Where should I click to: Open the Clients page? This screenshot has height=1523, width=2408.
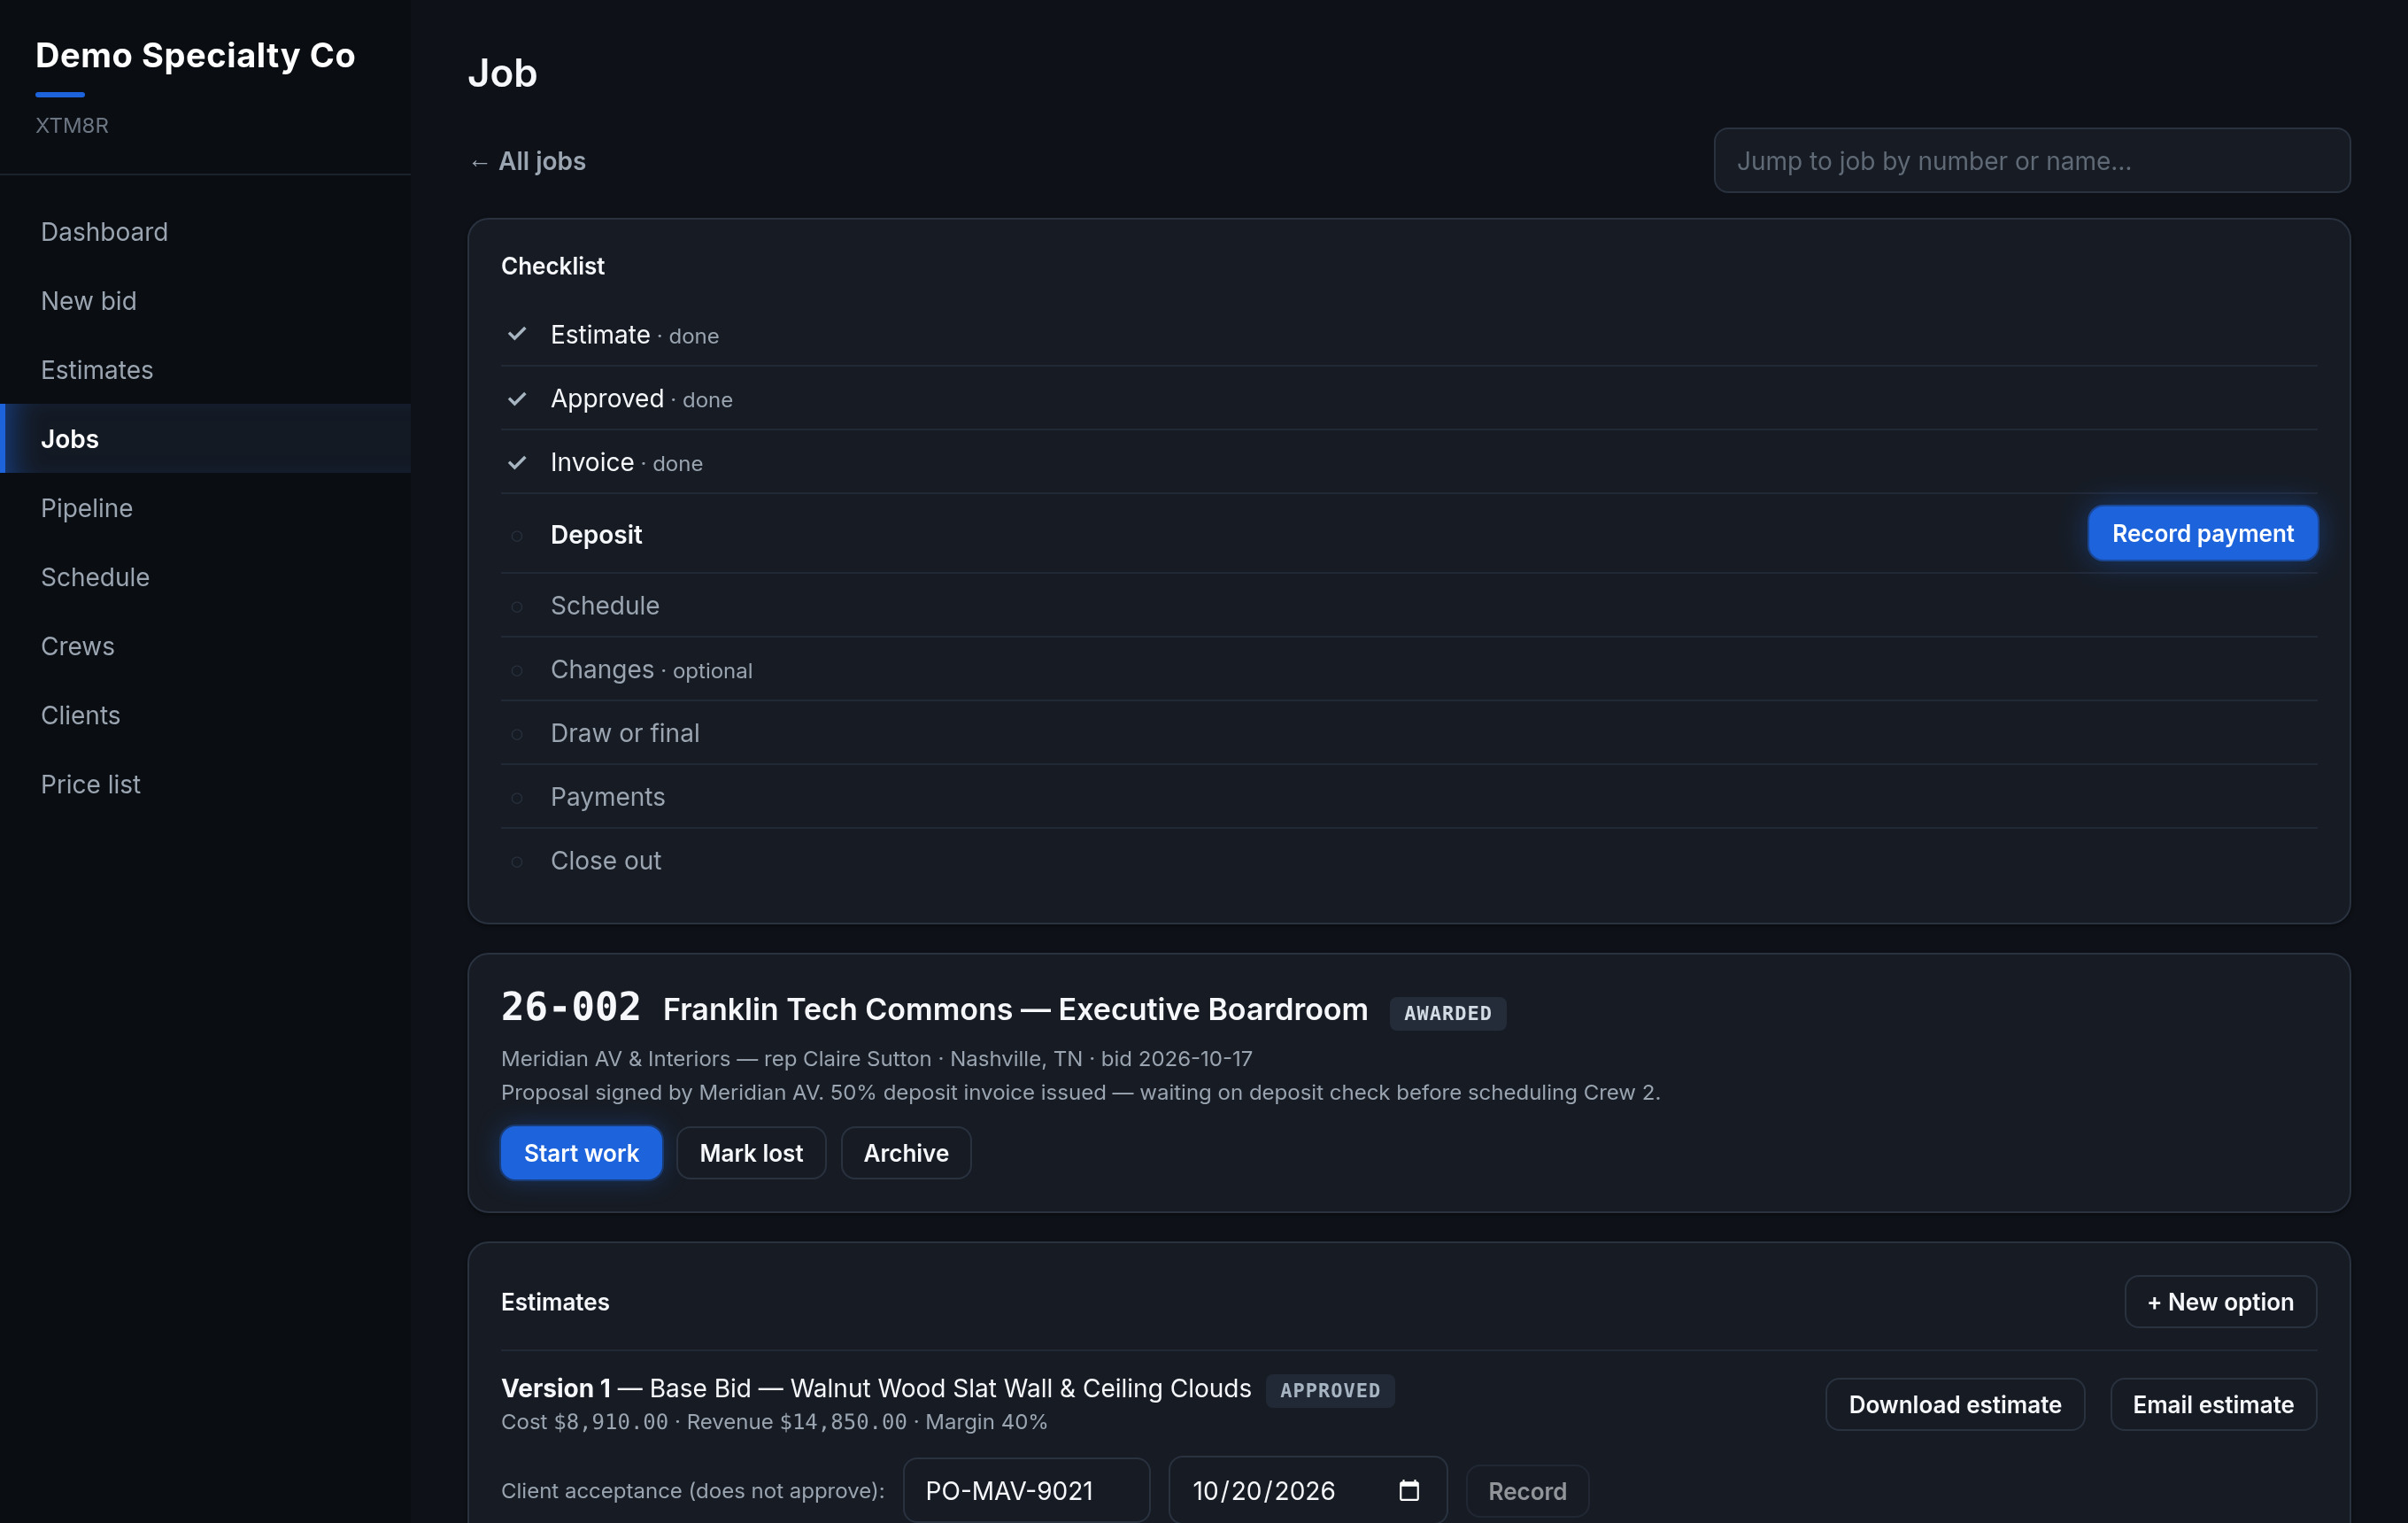(x=205, y=715)
